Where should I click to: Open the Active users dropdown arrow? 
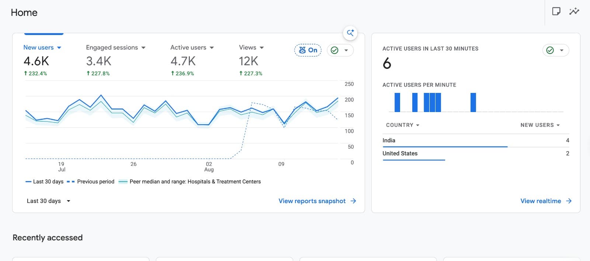pos(212,48)
